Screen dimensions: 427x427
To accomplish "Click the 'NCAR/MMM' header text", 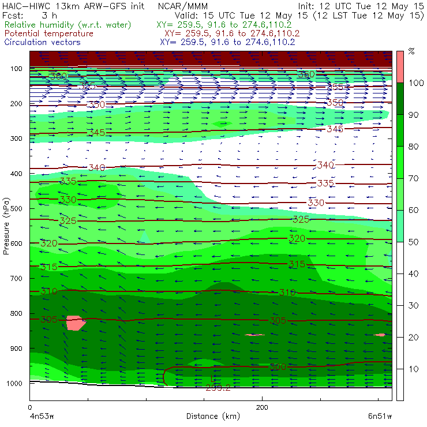I will pyautogui.click(x=183, y=6).
